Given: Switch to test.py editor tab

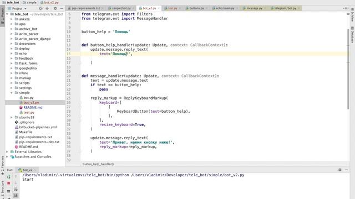Looking at the screenshot, I should pos(173,8).
